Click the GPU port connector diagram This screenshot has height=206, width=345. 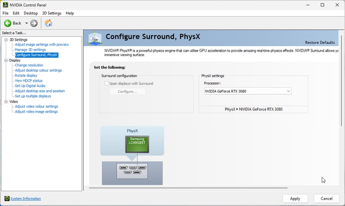132,171
